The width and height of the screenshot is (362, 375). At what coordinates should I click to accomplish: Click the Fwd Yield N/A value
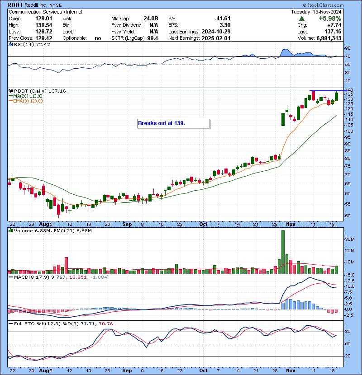(153, 32)
